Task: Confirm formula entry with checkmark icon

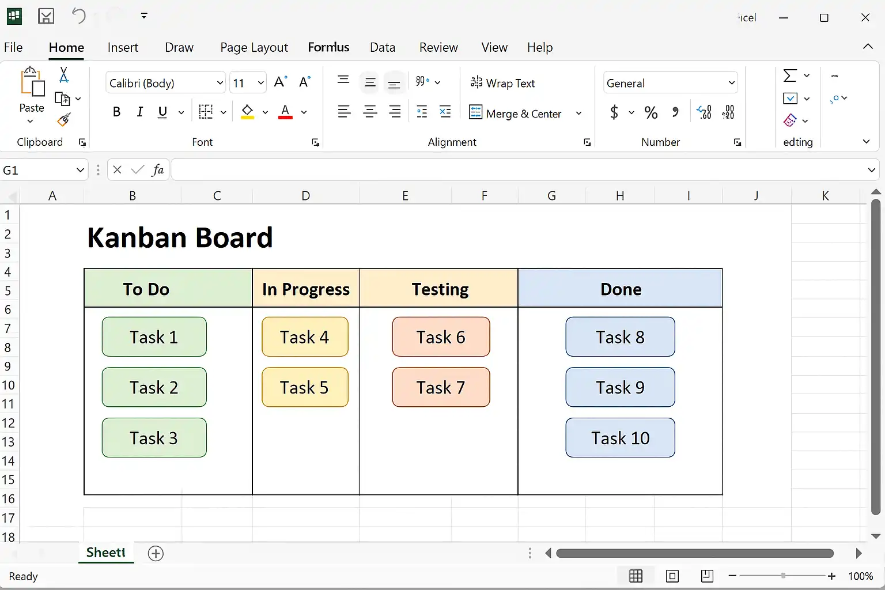Action: (138, 169)
